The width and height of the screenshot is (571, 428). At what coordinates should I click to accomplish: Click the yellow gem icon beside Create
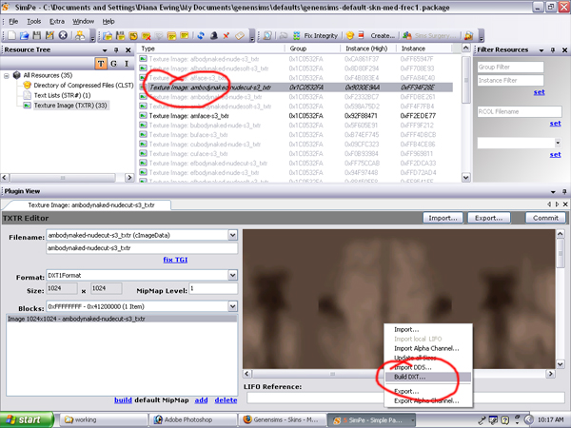pos(350,35)
